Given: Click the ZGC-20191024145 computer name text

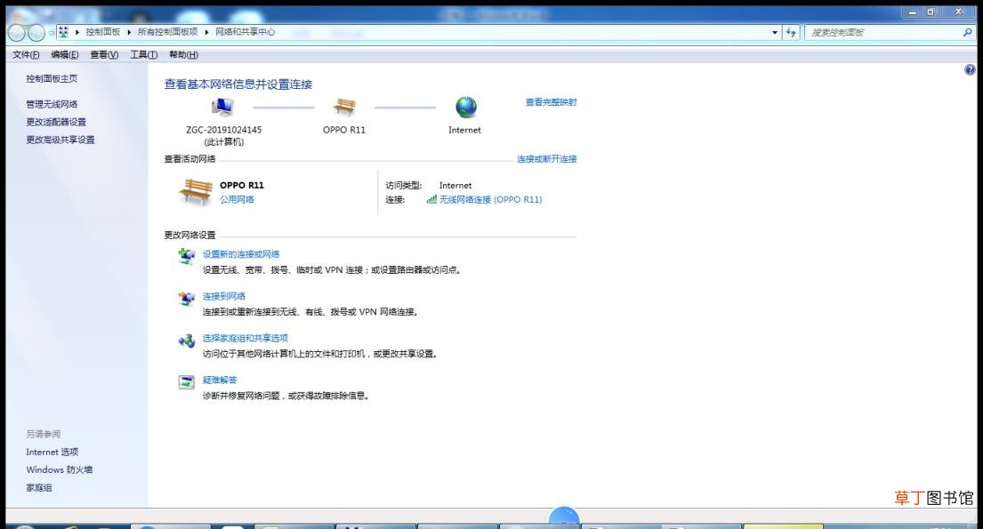Looking at the screenshot, I should click(x=224, y=130).
